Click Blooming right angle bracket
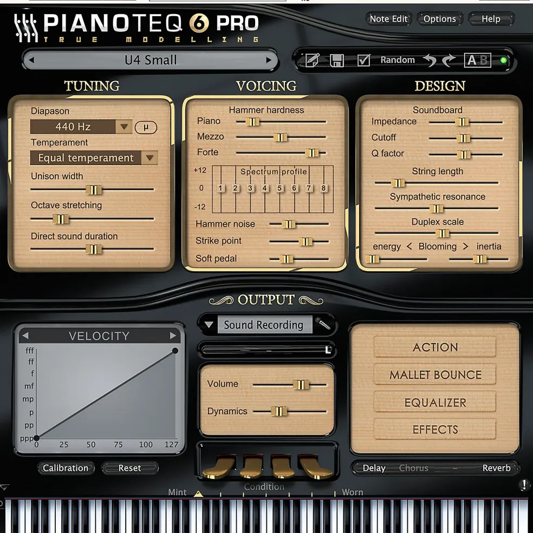Image resolution: width=533 pixels, height=533 pixels. 465,246
